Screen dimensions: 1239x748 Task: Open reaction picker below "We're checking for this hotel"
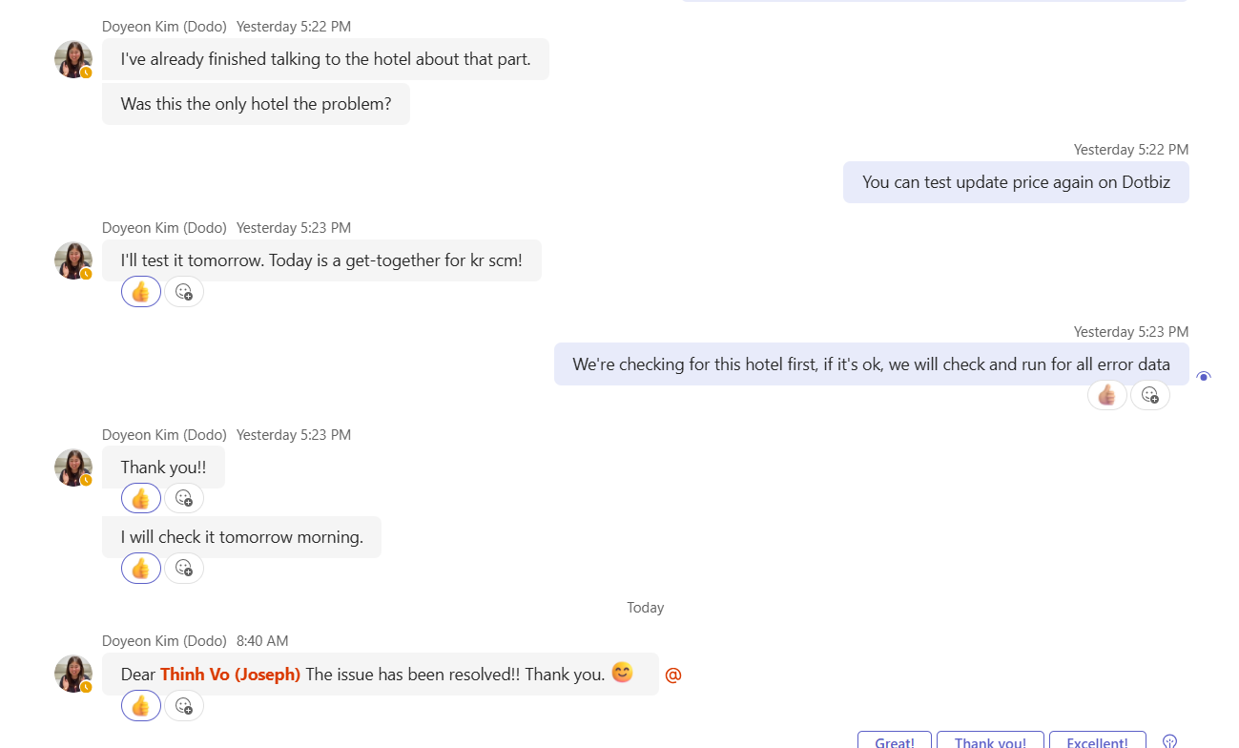1150,395
